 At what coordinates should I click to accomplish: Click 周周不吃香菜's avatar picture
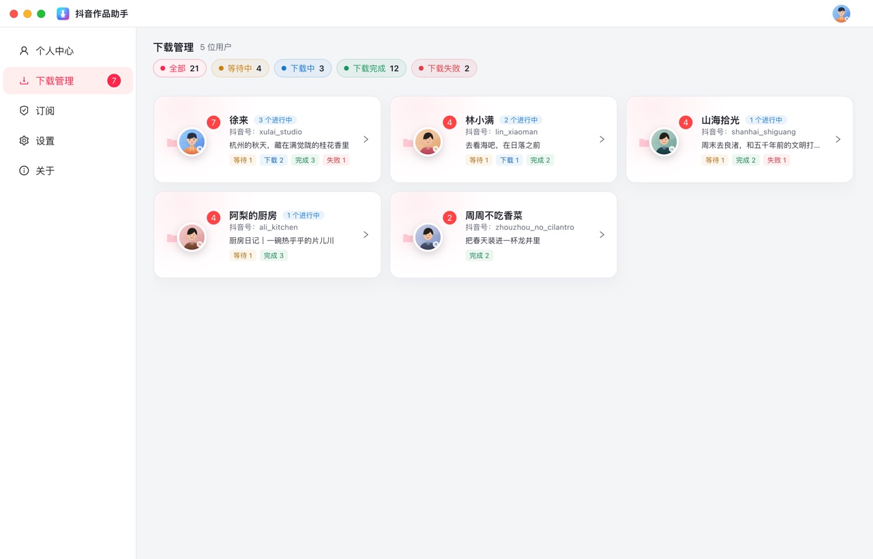(428, 237)
